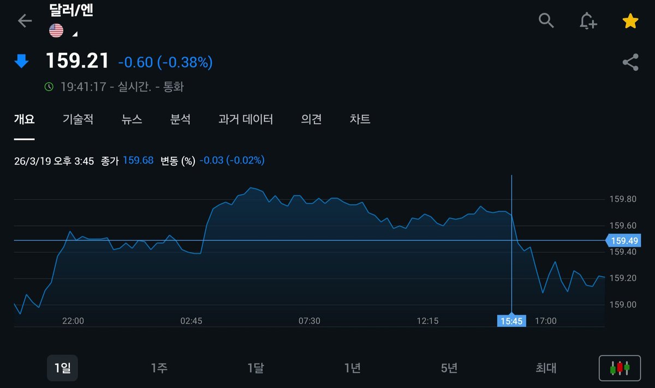Open the 1달 period selector
The image size is (655, 388).
point(255,368)
